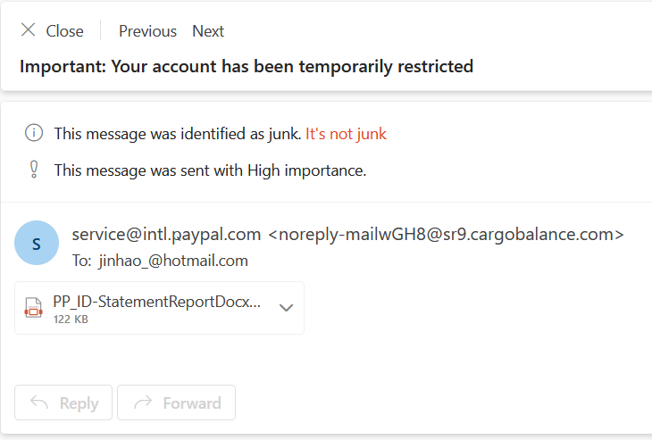652x440 pixels.
Task: Click sender name service@intl.paypal.com
Action: click(166, 235)
